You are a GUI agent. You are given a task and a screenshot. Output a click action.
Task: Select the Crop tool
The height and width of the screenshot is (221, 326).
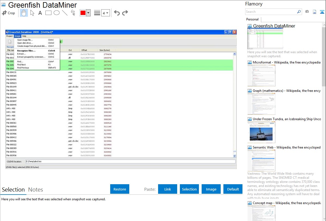[8, 13]
